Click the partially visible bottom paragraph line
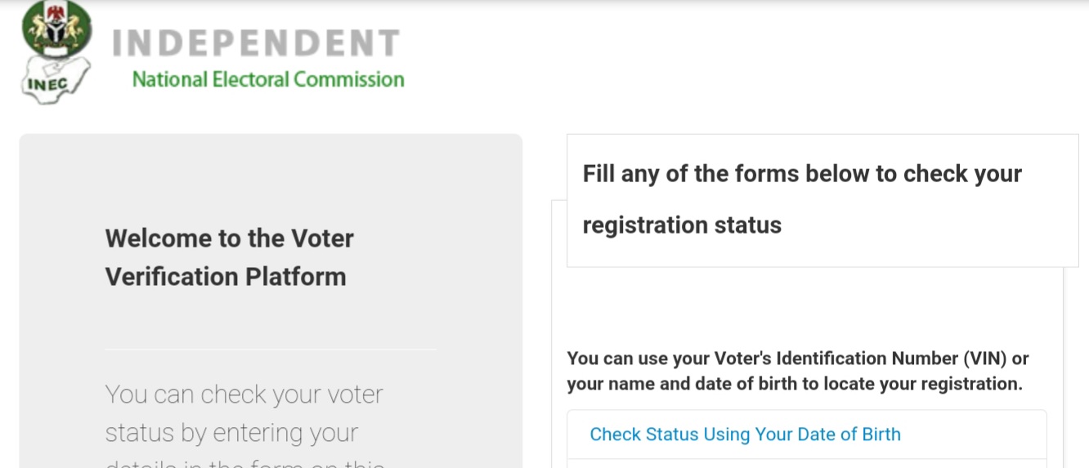1089x468 pixels. pyautogui.click(x=245, y=463)
